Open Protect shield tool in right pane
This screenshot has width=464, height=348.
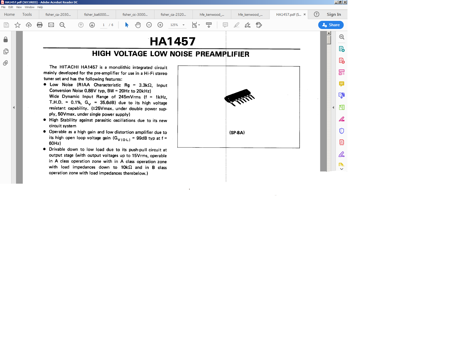click(342, 131)
